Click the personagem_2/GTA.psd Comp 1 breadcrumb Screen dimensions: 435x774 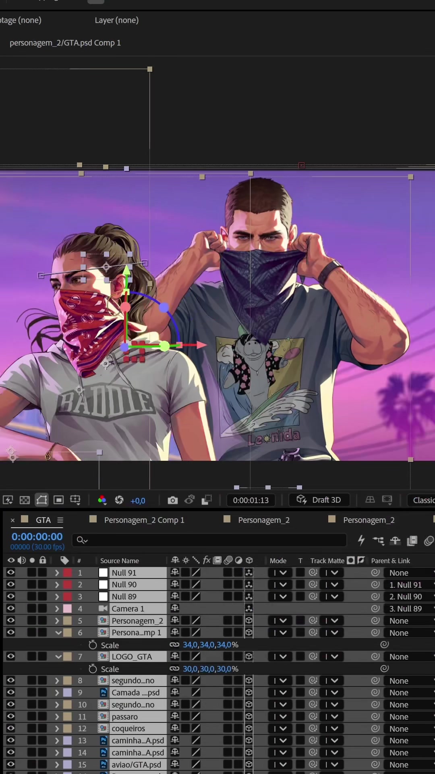[65, 43]
